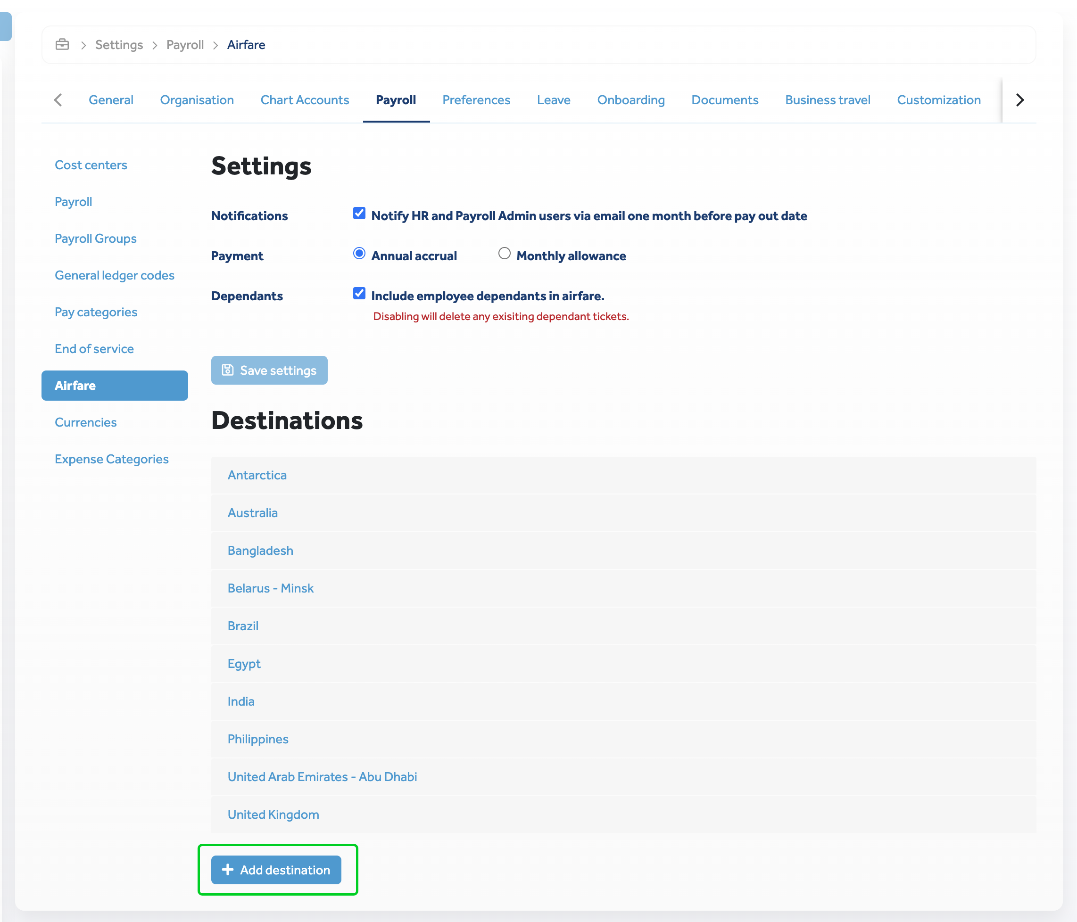
Task: Click the home briefcase icon in breadcrumb
Action: tap(62, 45)
